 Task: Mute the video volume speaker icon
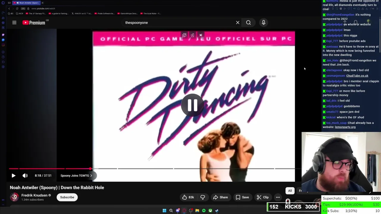(25, 176)
